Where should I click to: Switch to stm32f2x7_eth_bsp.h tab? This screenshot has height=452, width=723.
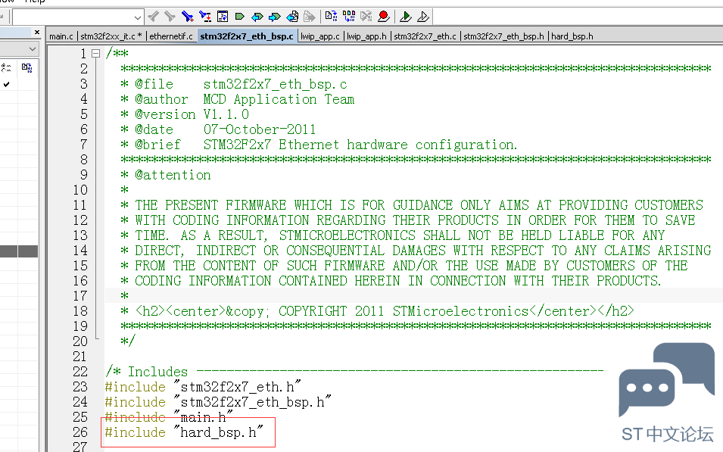503,36
